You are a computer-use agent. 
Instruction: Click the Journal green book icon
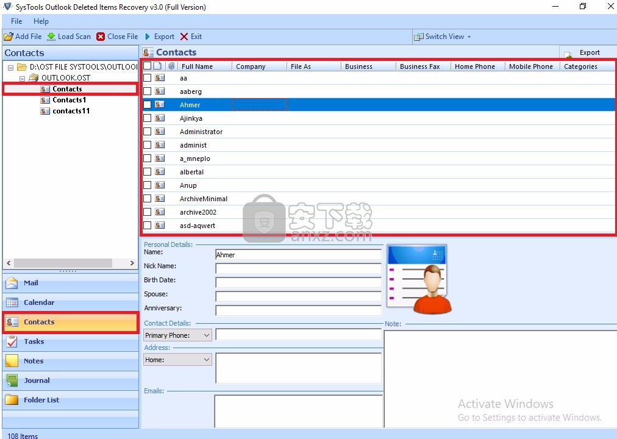(12, 380)
